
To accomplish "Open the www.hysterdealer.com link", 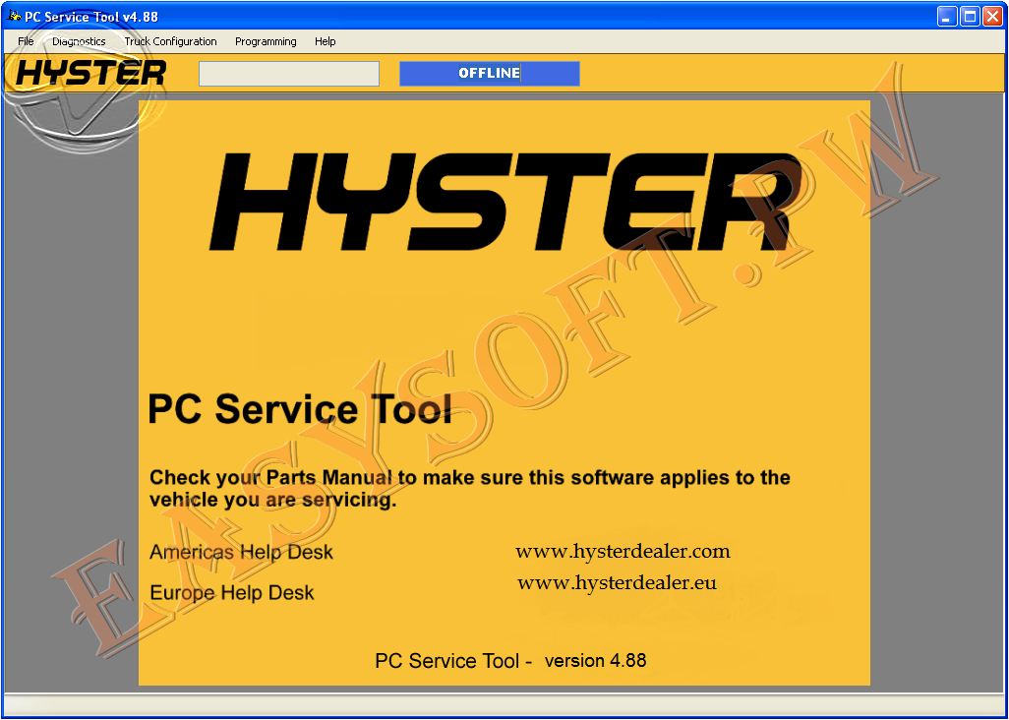I will [x=623, y=552].
